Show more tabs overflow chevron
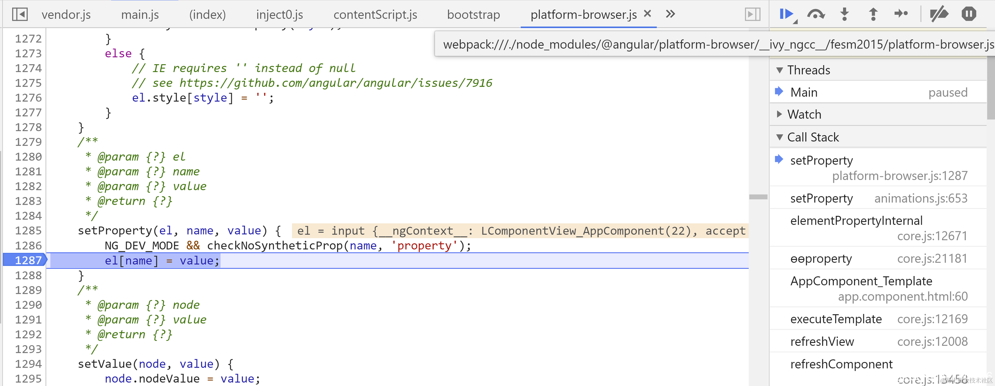Image resolution: width=995 pixels, height=386 pixels. coord(671,14)
